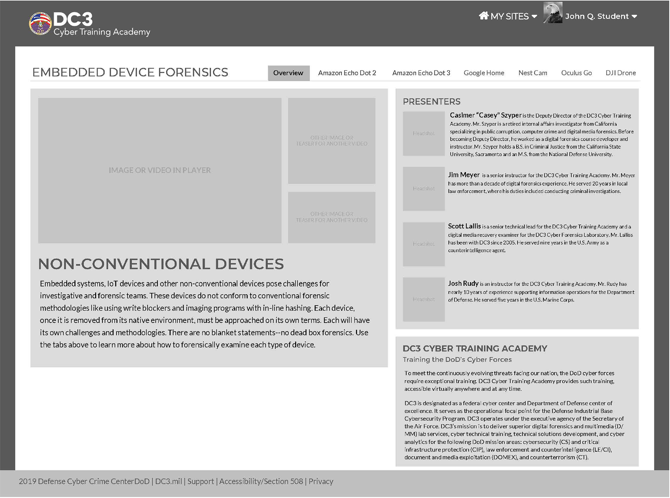Expand the MY SITES dropdown arrow
This screenshot has width=670, height=498.
click(534, 17)
